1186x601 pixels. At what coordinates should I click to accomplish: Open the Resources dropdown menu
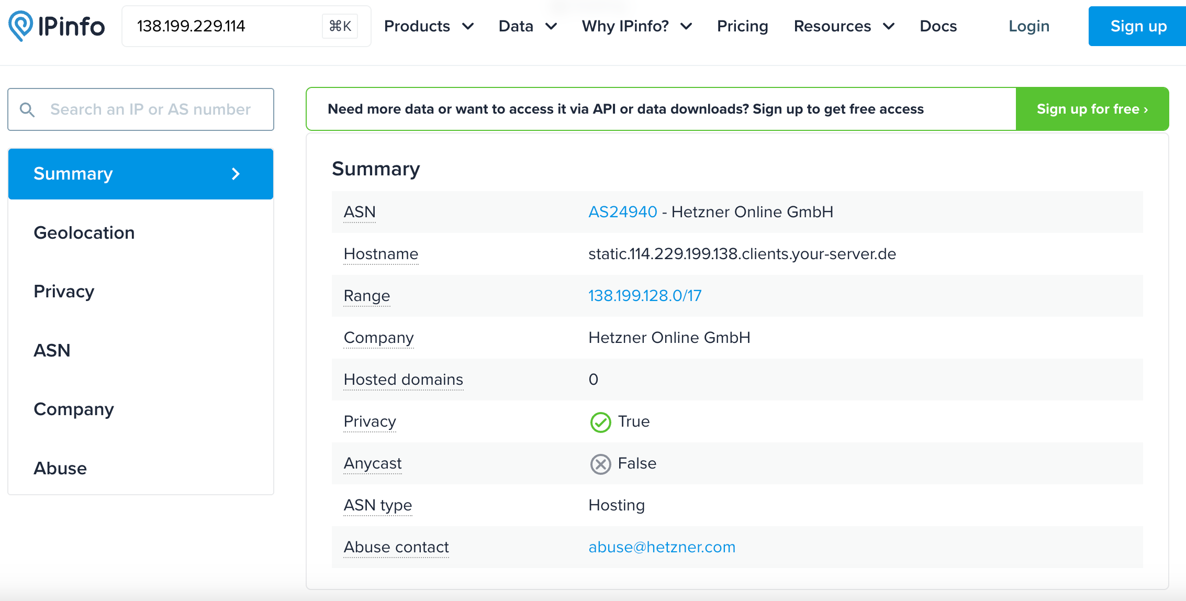tap(844, 26)
